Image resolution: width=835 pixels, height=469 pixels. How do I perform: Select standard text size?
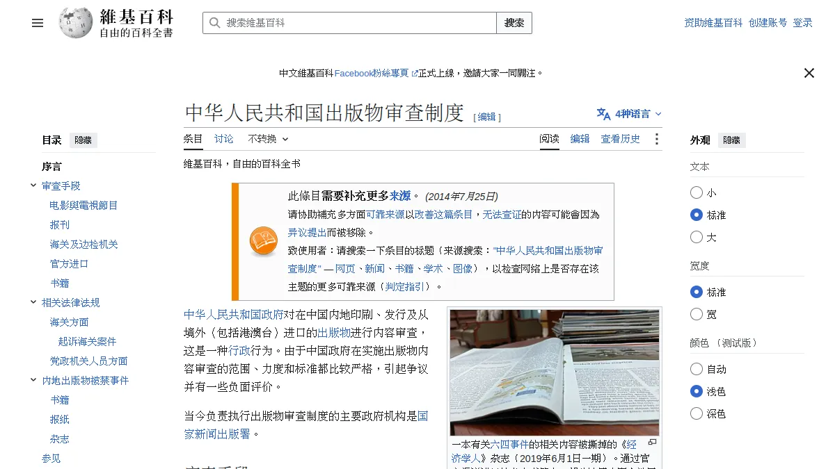(x=697, y=215)
